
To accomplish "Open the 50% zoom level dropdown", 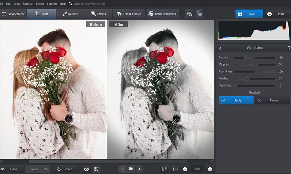I will (x=197, y=169).
